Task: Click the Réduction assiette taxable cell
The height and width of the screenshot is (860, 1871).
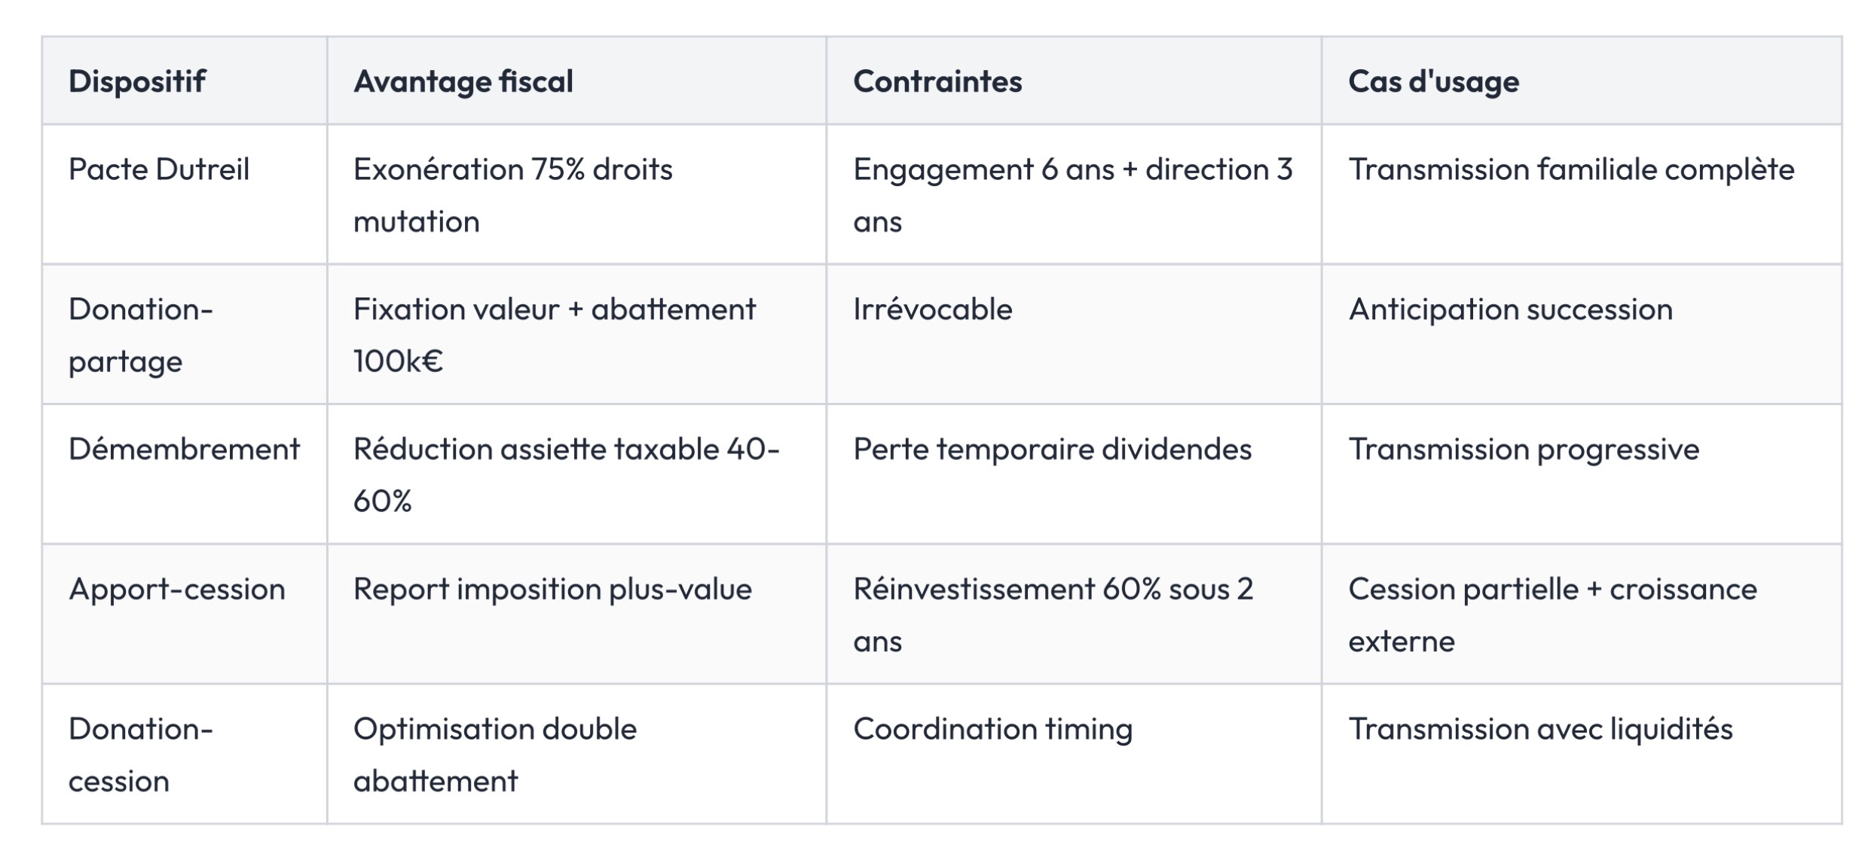Action: (576, 474)
